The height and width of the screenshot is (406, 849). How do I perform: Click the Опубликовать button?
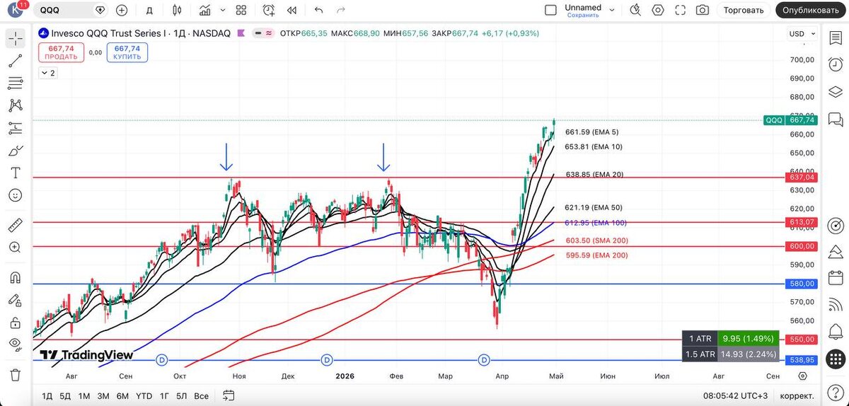tap(812, 10)
